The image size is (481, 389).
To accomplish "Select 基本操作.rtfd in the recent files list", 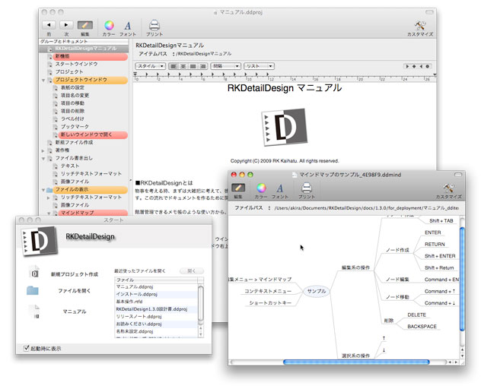I will point(156,302).
